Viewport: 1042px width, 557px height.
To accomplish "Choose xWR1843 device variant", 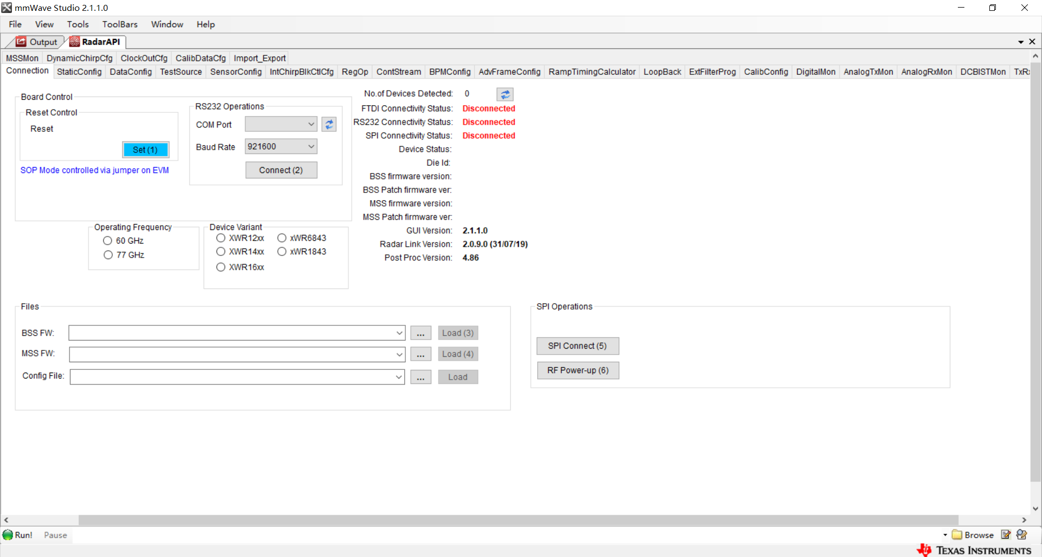I will point(282,252).
